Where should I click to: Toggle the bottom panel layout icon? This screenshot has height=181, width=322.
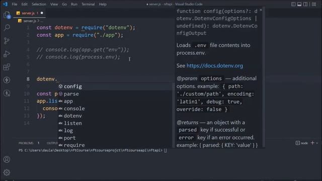pyautogui.click(x=299, y=4)
